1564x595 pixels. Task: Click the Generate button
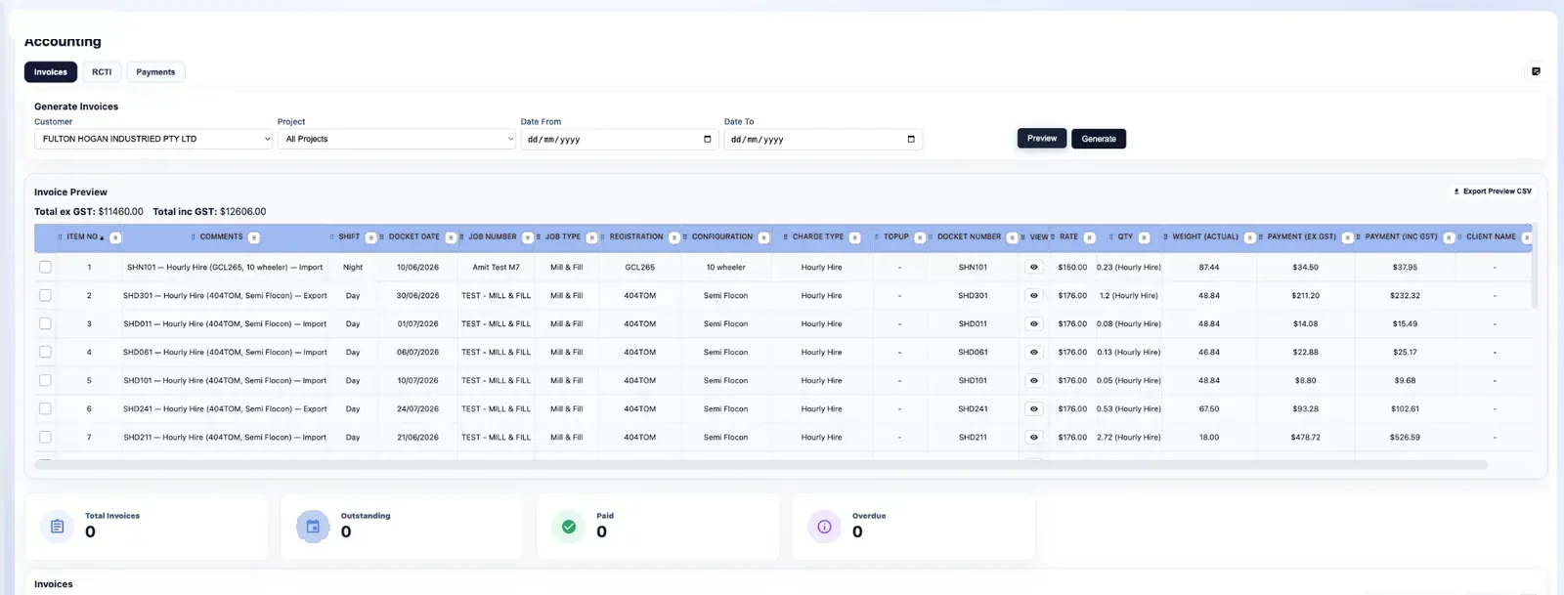pos(1099,139)
